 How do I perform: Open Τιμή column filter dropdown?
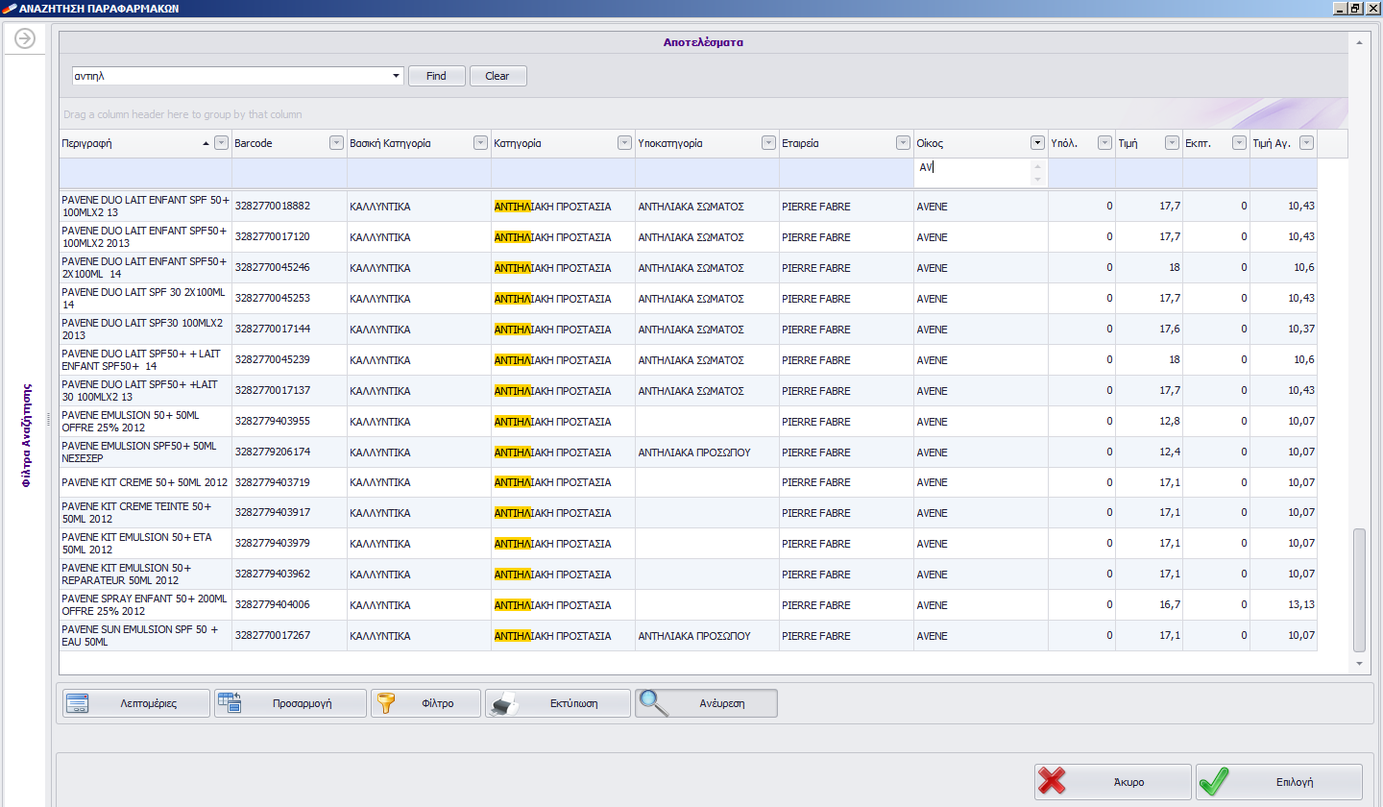tap(1172, 143)
